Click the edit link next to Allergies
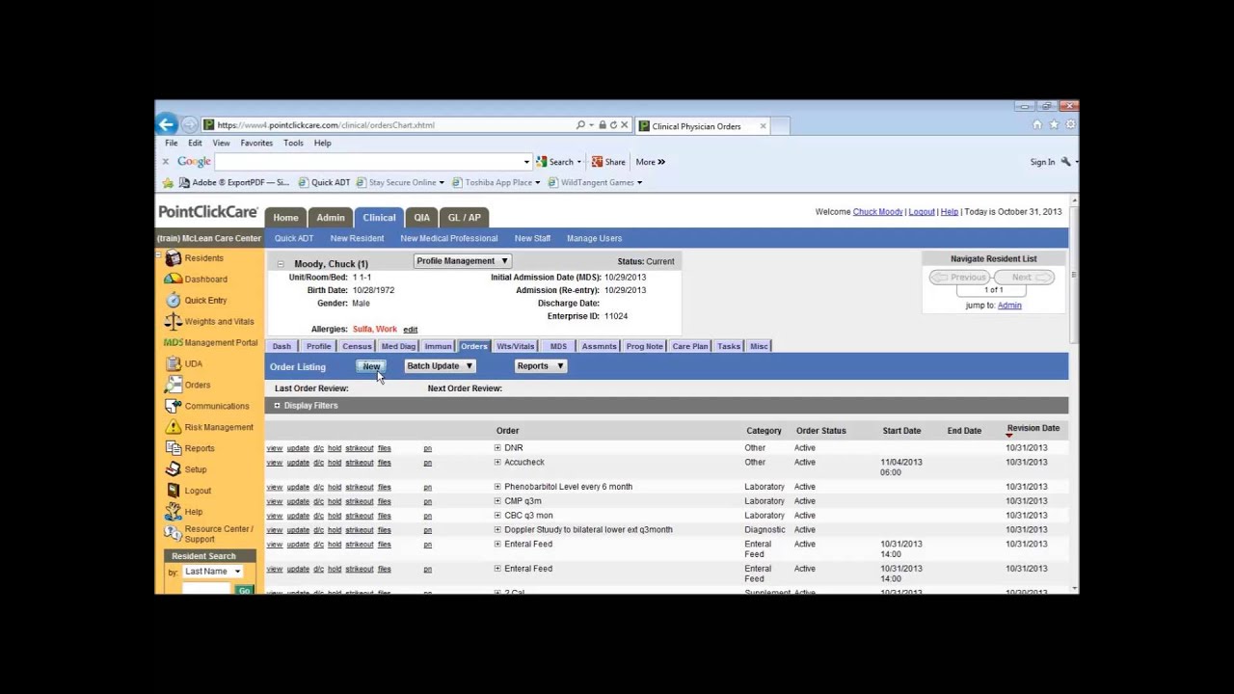Image resolution: width=1234 pixels, height=694 pixels. (x=411, y=330)
